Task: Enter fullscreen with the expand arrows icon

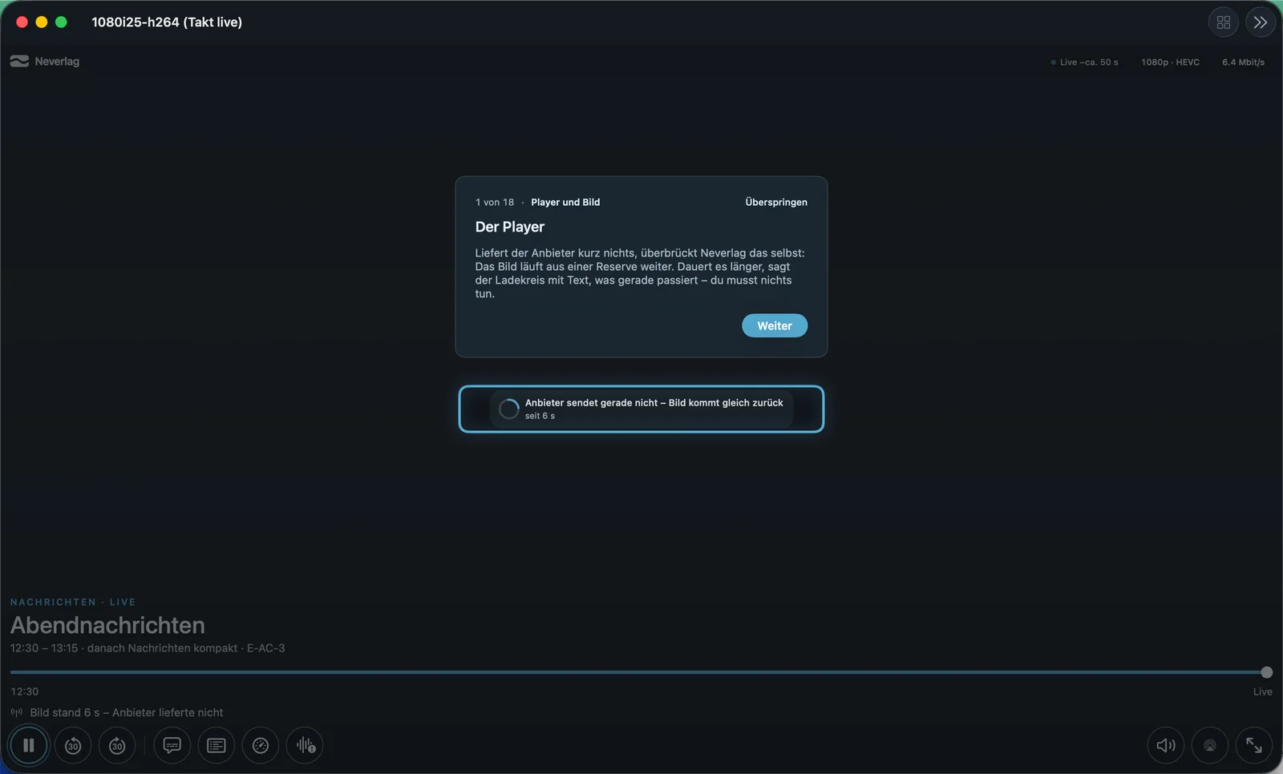Action: (1254, 745)
